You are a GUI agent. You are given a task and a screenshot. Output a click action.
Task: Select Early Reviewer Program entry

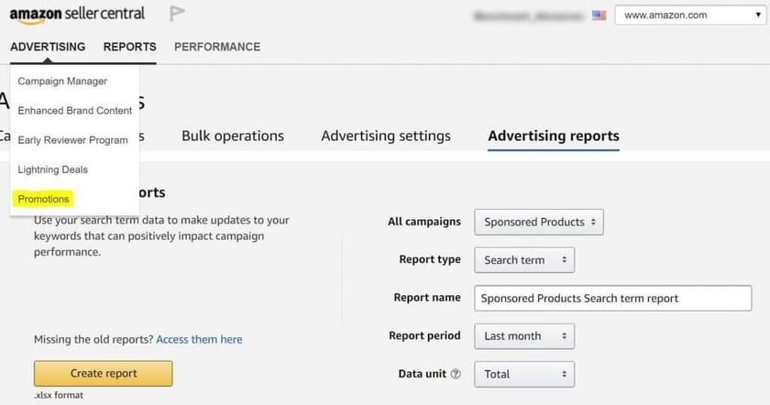coord(72,140)
